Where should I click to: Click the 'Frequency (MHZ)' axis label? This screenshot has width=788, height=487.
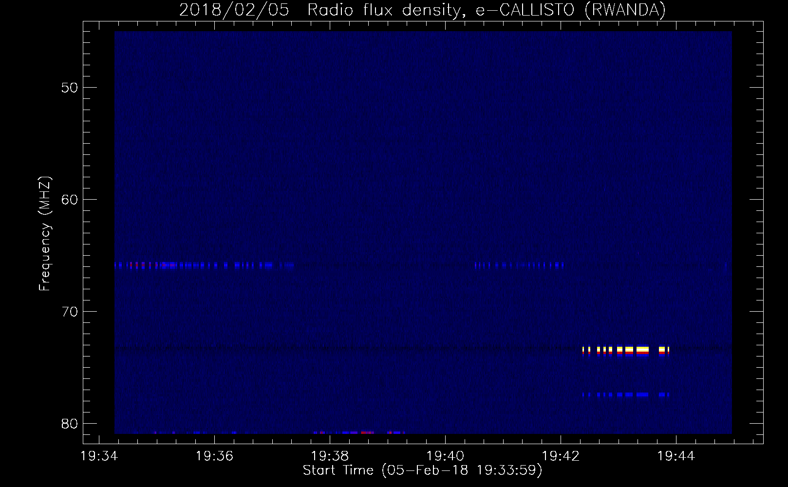coord(45,234)
